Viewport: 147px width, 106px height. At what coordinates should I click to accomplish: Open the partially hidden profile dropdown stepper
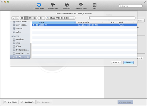coord(142,58)
